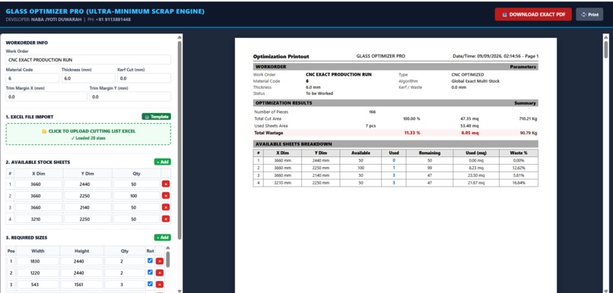Click the '11.33 %' wastage value
This screenshot has width=613, height=293.
412,133
